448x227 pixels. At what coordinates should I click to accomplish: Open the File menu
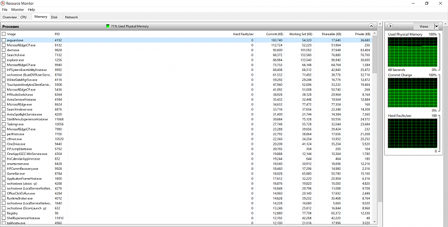point(5,10)
